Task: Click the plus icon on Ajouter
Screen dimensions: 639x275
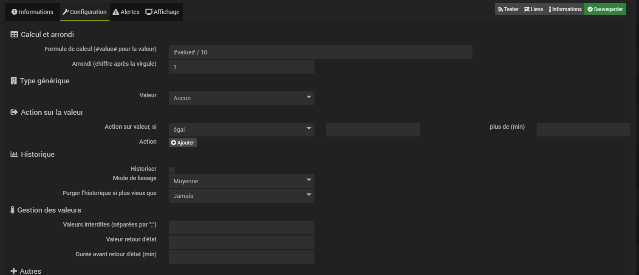Action: pyautogui.click(x=173, y=143)
